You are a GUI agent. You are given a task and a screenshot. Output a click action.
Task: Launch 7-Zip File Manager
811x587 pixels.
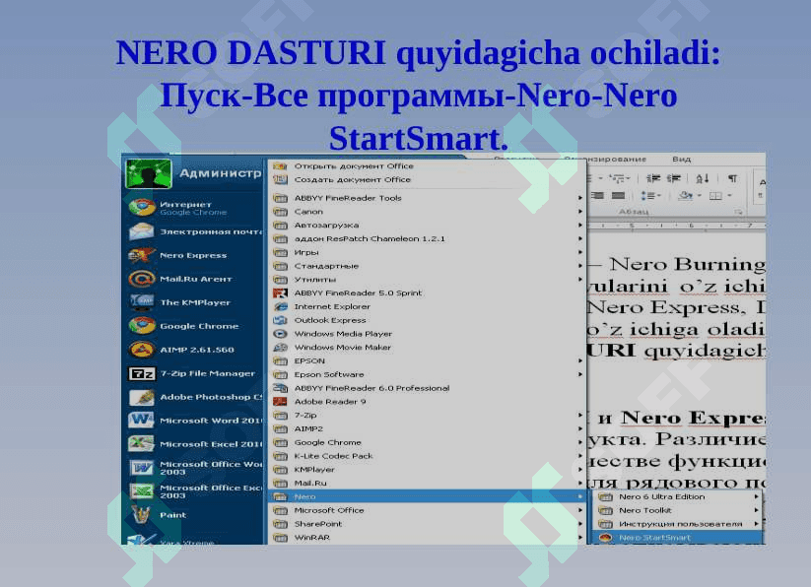click(194, 373)
